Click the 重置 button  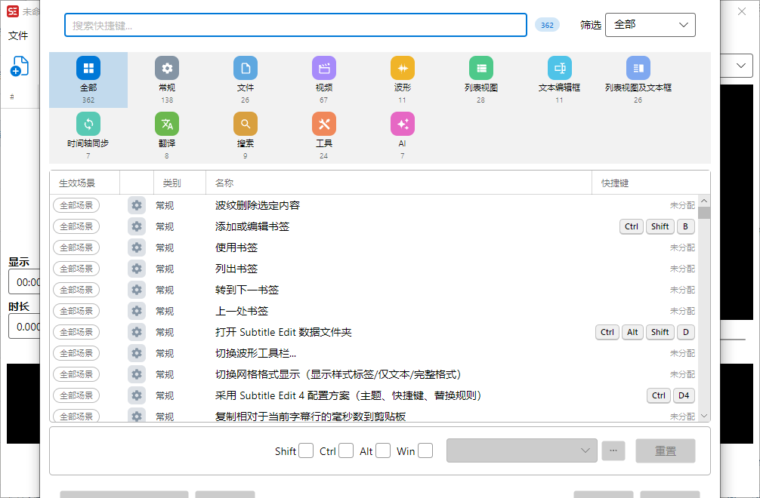click(666, 450)
